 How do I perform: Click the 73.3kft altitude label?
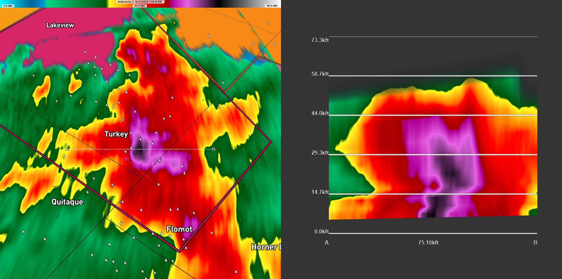[x=320, y=40]
